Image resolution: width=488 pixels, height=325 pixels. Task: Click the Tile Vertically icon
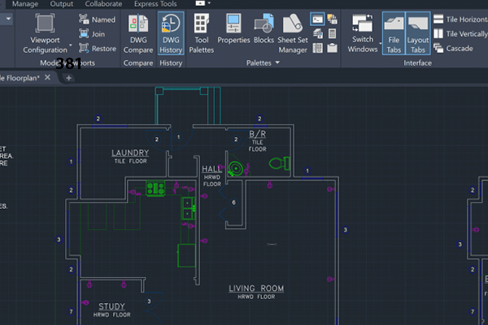[438, 33]
